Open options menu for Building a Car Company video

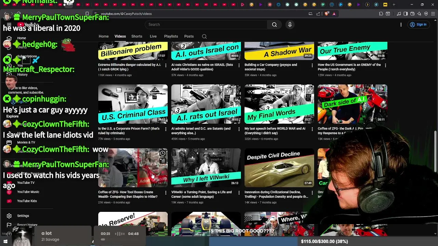click(x=312, y=65)
